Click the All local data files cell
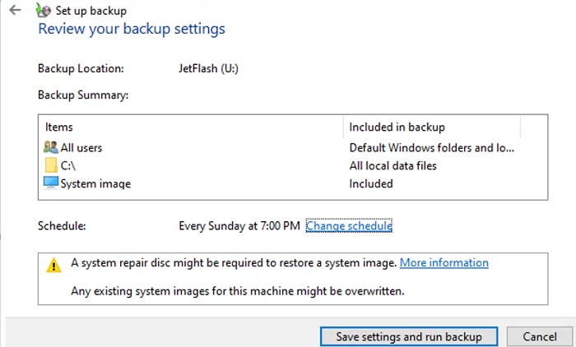 point(393,165)
